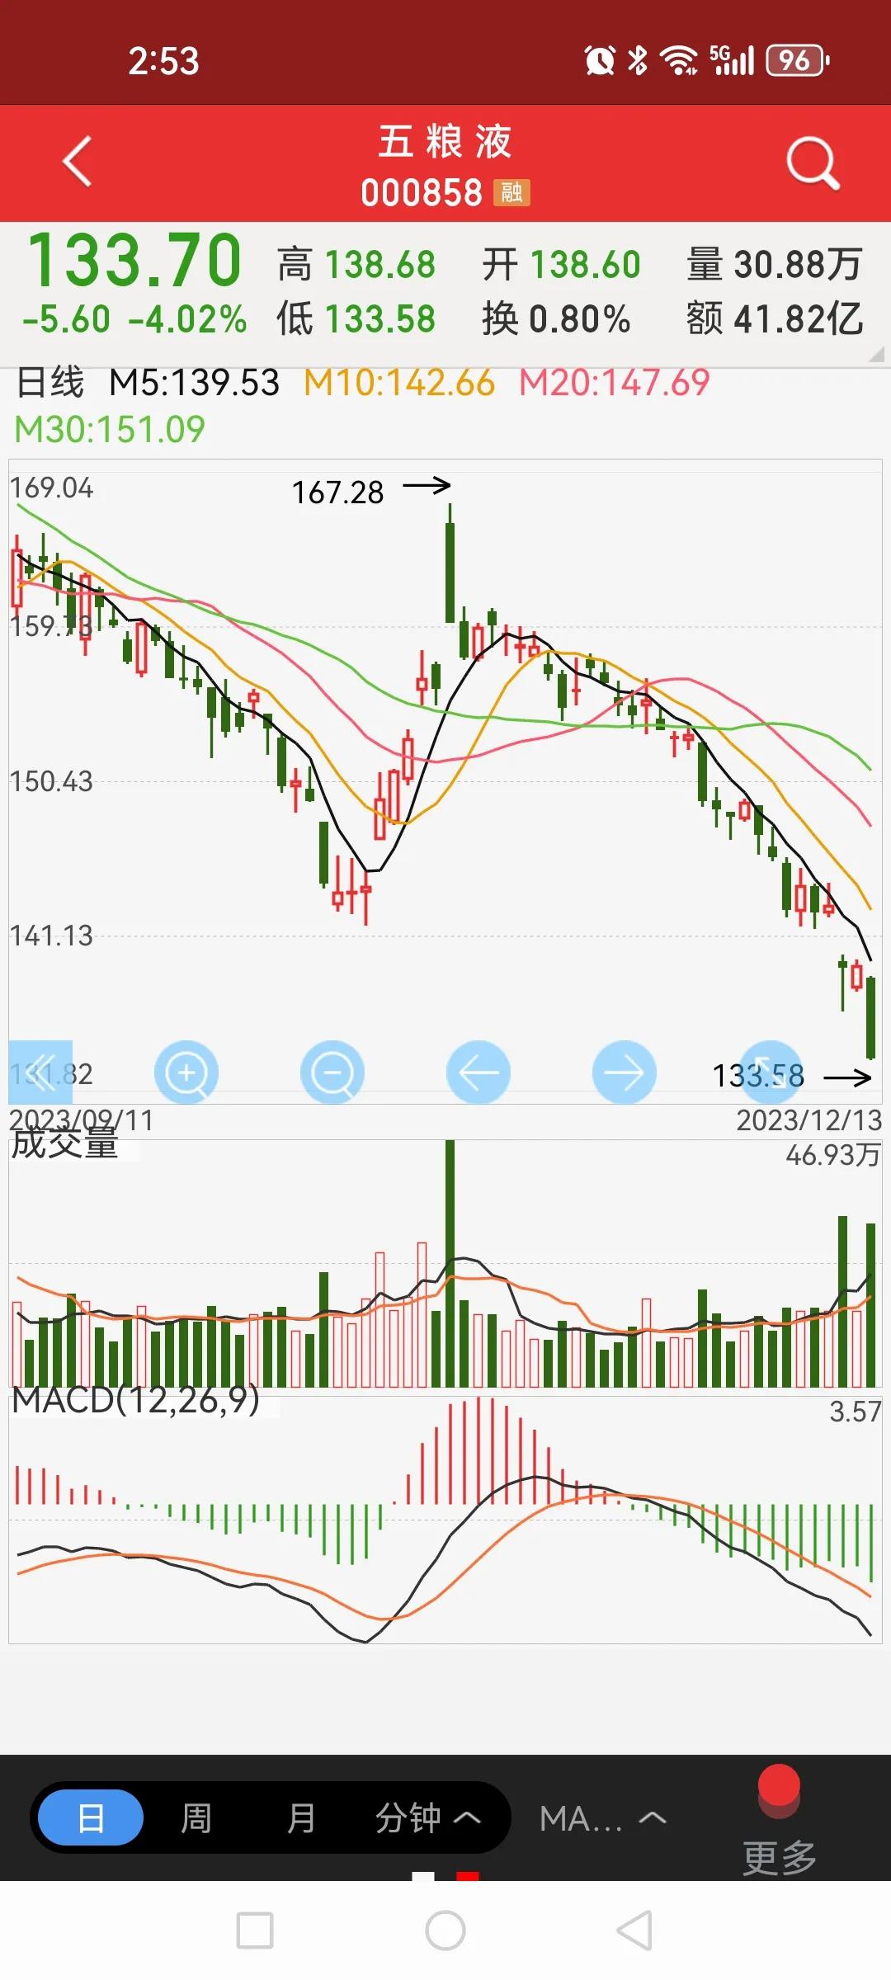Tap 日线 chart type label
891x1980 pixels.
click(50, 383)
